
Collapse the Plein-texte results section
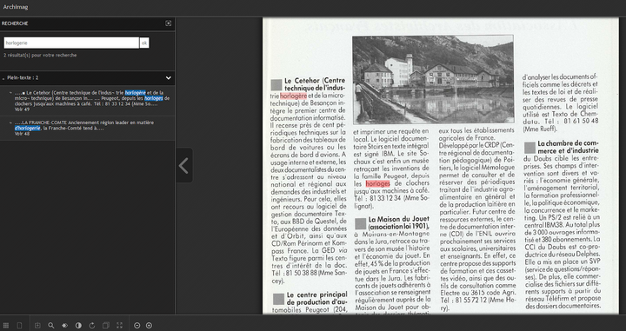click(x=169, y=78)
